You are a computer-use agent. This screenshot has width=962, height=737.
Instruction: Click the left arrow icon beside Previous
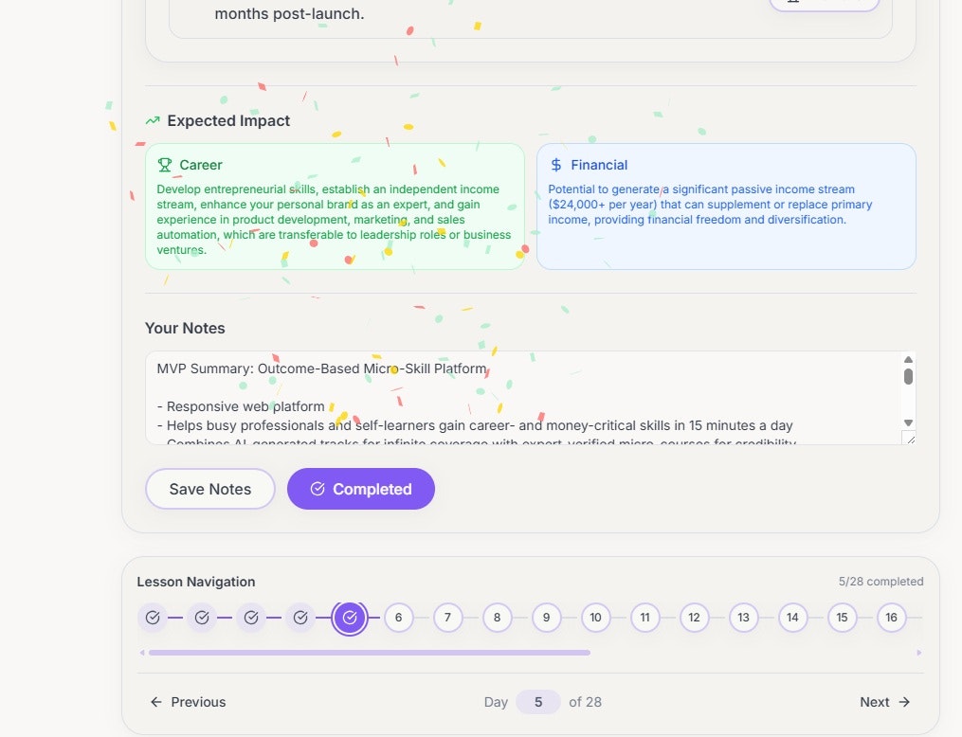coord(154,702)
